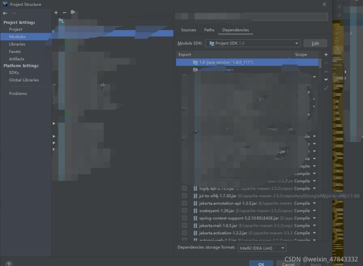Open Global Libraries settings
Image resolution: width=363 pixels, height=266 pixels.
pyautogui.click(x=24, y=80)
